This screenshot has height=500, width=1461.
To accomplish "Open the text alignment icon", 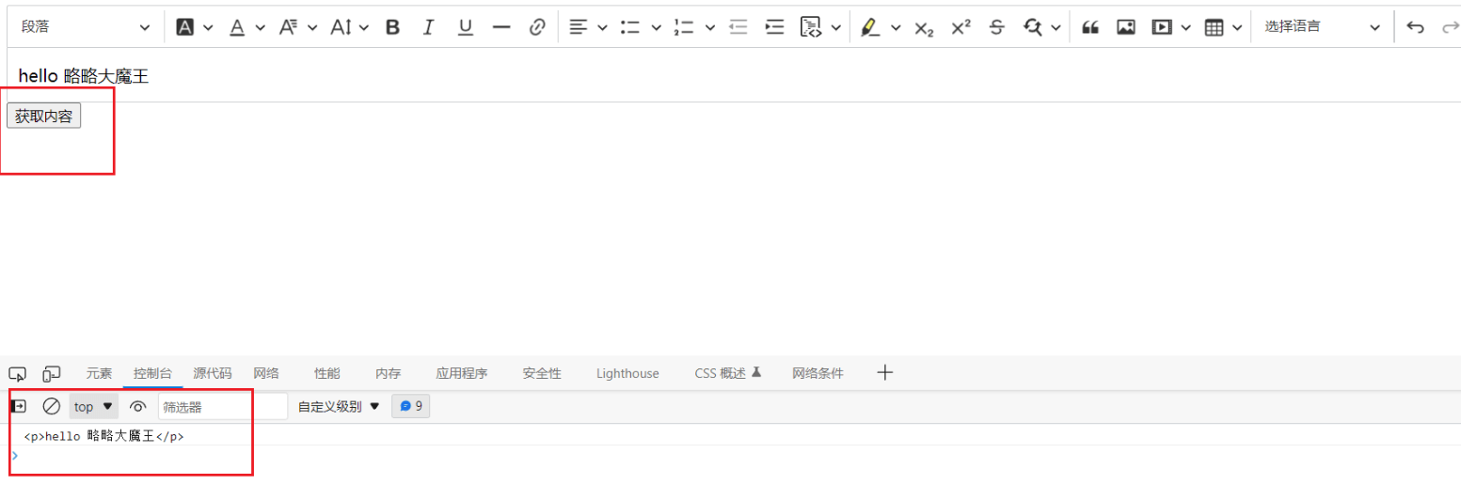I will (x=579, y=27).
